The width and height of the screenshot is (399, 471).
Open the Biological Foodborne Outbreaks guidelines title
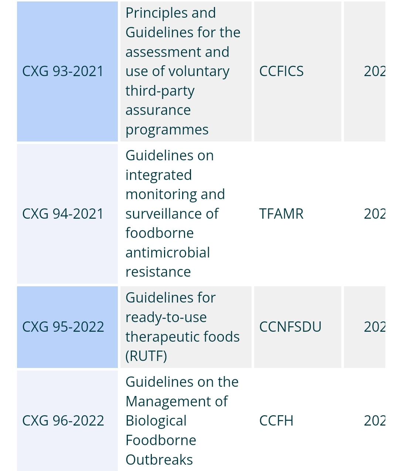point(182,421)
